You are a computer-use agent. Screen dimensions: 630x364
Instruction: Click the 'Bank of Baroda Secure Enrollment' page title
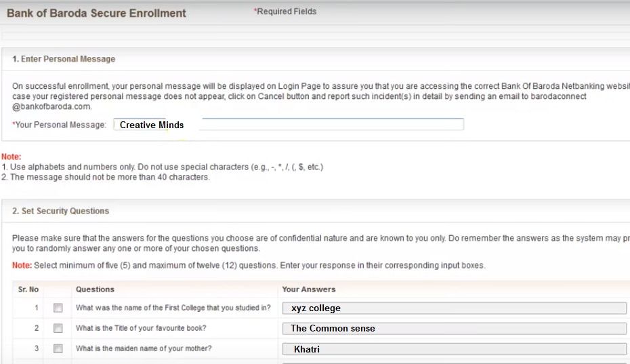96,13
